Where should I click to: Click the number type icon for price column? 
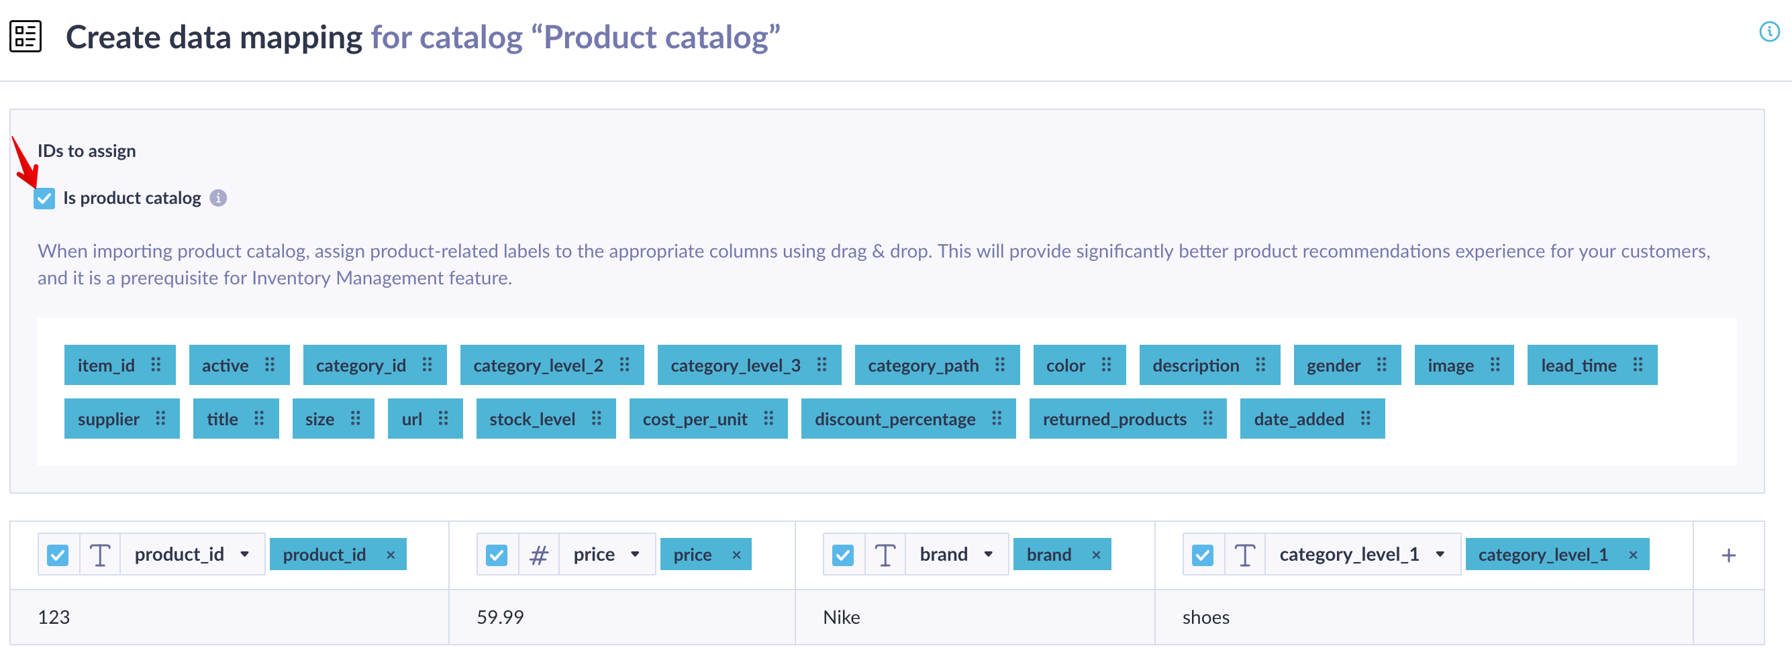(538, 555)
